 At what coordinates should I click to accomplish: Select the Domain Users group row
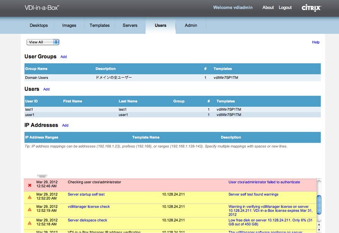click(172, 78)
